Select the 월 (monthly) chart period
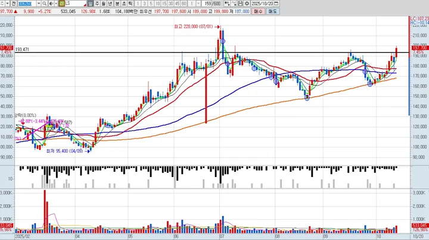 tap(104, 4)
